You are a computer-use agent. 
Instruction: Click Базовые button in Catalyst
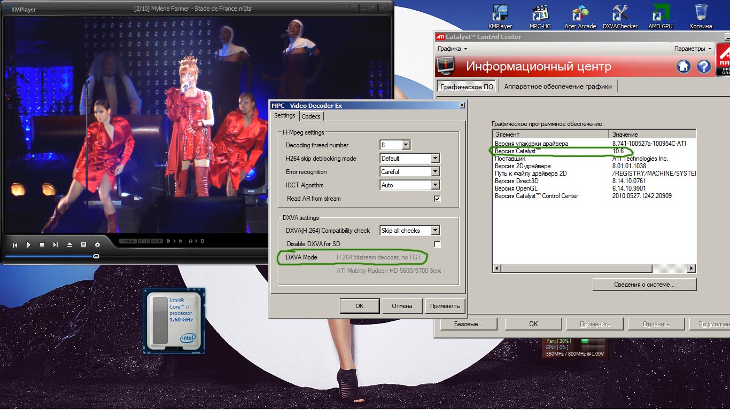tap(469, 324)
